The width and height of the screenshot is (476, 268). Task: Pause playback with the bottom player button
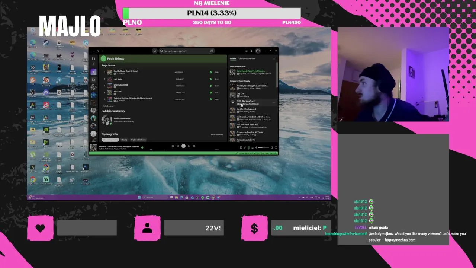click(183, 146)
